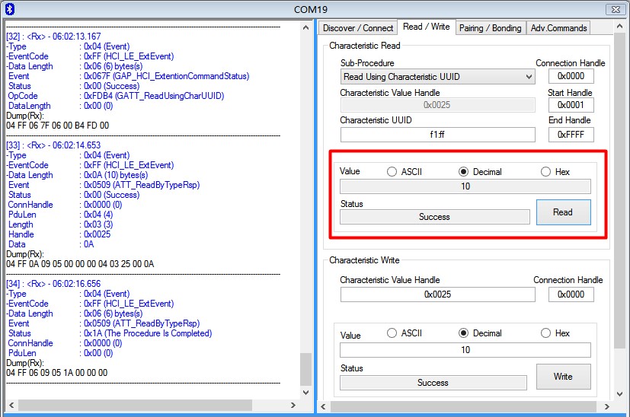Click the Characteristic Value Handle in Characteristic Write
The image size is (630, 417).
point(437,294)
